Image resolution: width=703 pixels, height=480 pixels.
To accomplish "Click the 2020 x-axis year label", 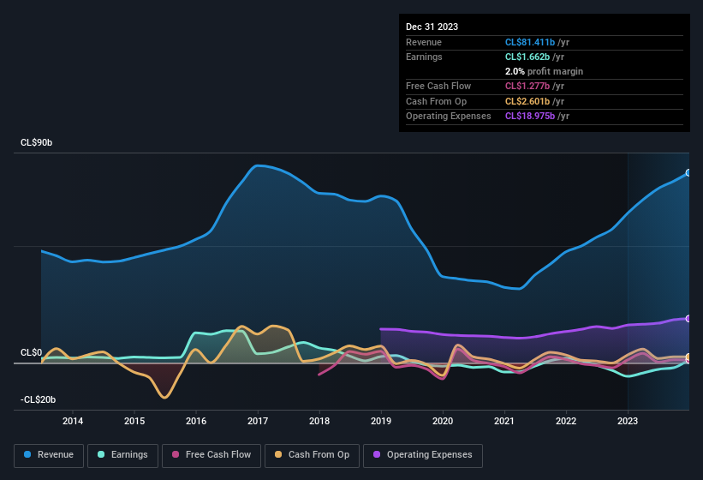I will coord(443,421).
